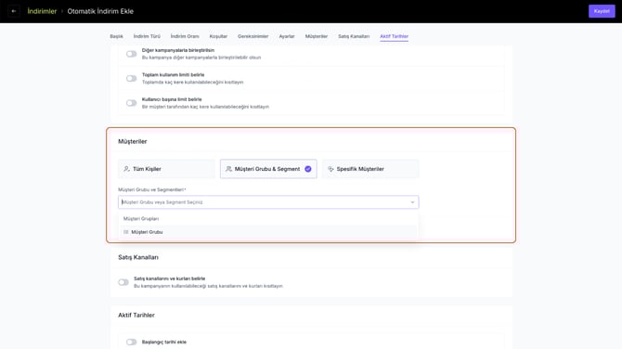This screenshot has height=349, width=622.
Task: Click the list icon beside Müşteri Grubu option
Action: point(125,232)
